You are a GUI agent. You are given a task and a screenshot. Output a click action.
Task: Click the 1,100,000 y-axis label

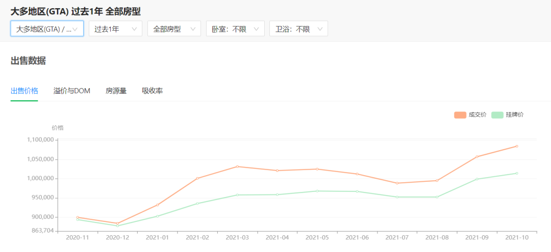tap(40, 140)
